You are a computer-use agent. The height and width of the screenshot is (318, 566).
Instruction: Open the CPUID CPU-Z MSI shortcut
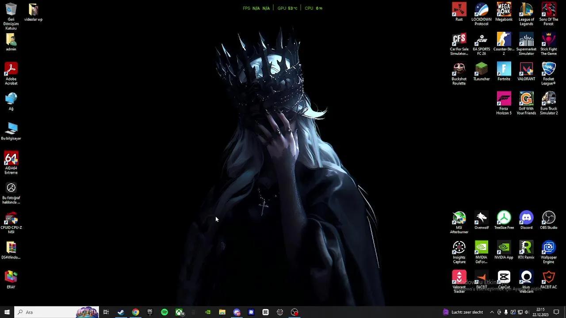[11, 222]
